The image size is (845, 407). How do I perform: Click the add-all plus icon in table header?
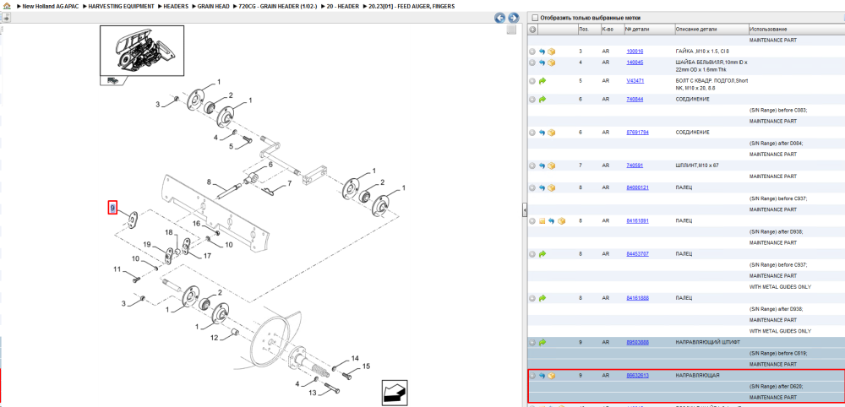coord(532,30)
